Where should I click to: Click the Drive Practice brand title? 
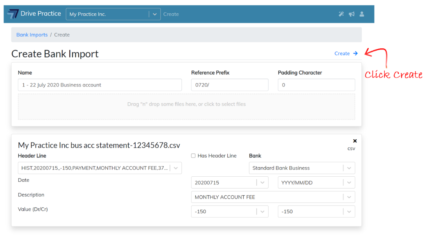[x=41, y=14]
